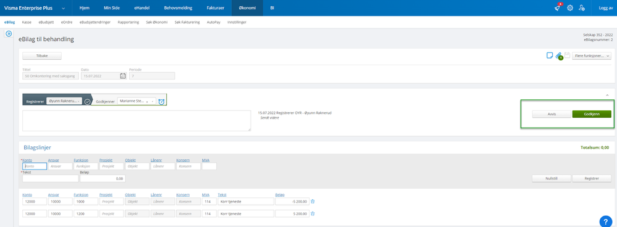The height and width of the screenshot is (227, 617).
Task: Click the amount field showing -5 200,00
Action: [292, 202]
